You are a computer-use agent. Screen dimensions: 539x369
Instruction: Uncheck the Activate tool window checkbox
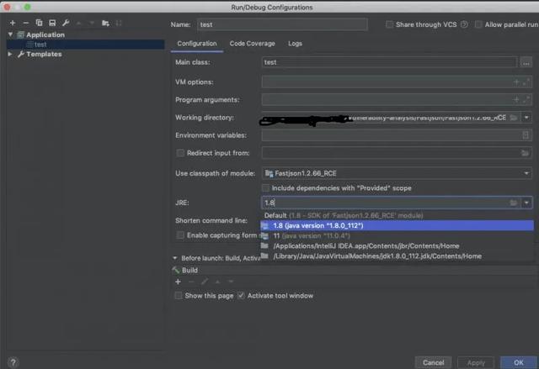pyautogui.click(x=241, y=296)
